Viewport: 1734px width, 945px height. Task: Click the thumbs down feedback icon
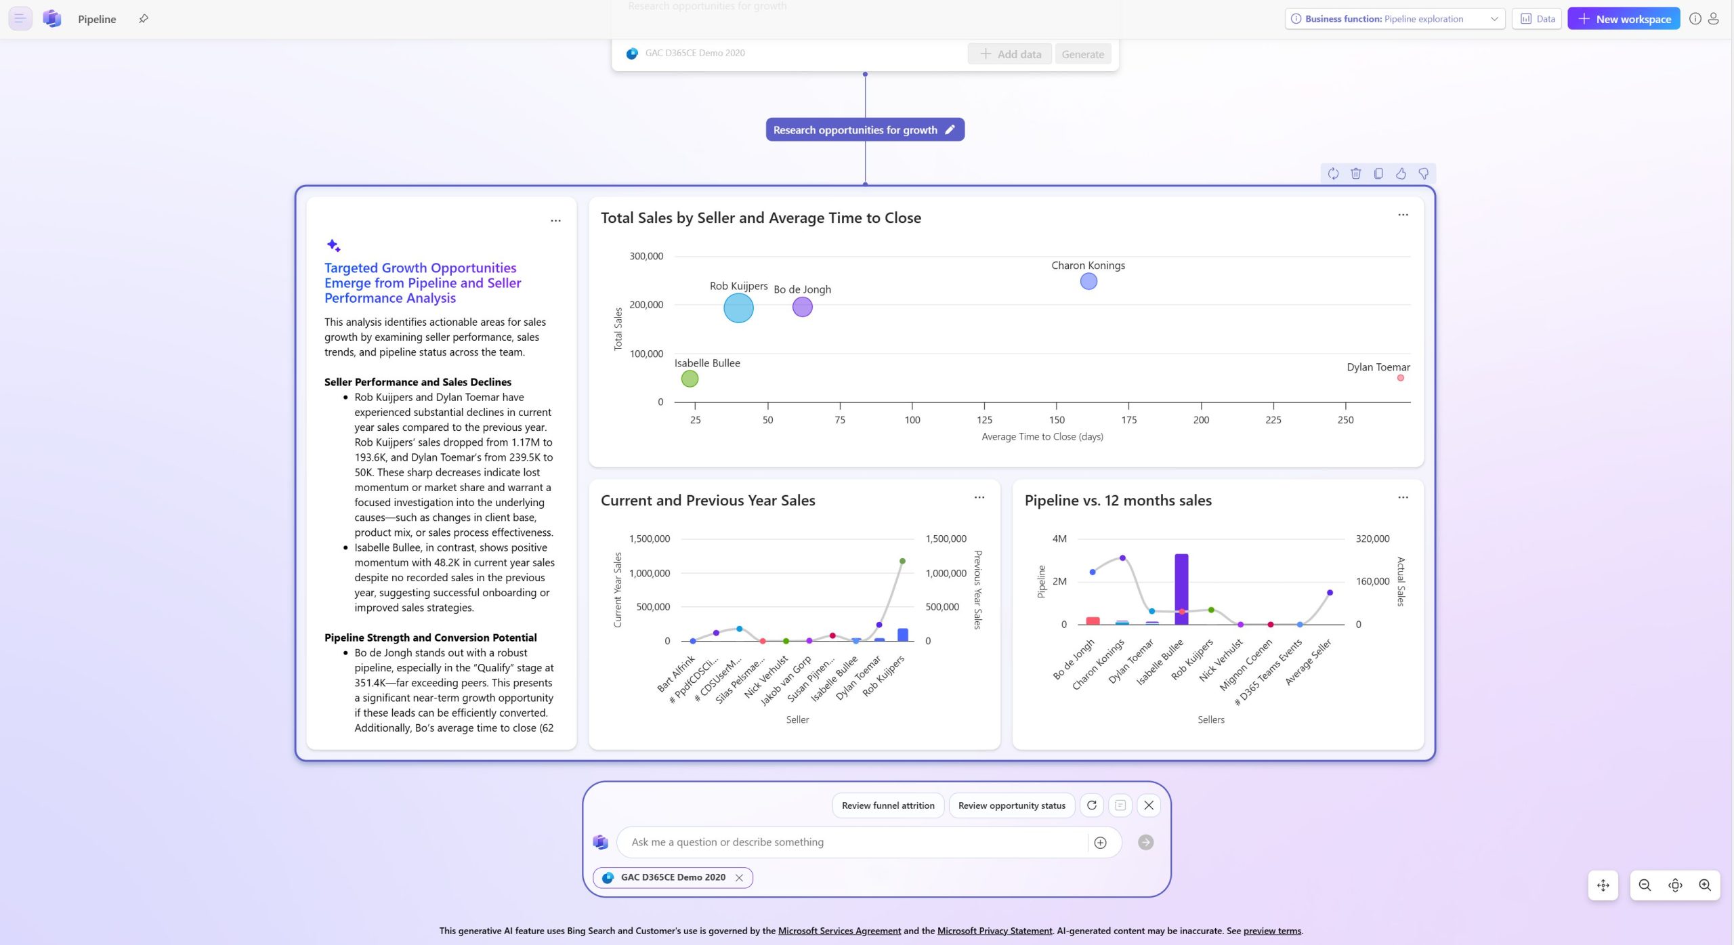tap(1423, 174)
